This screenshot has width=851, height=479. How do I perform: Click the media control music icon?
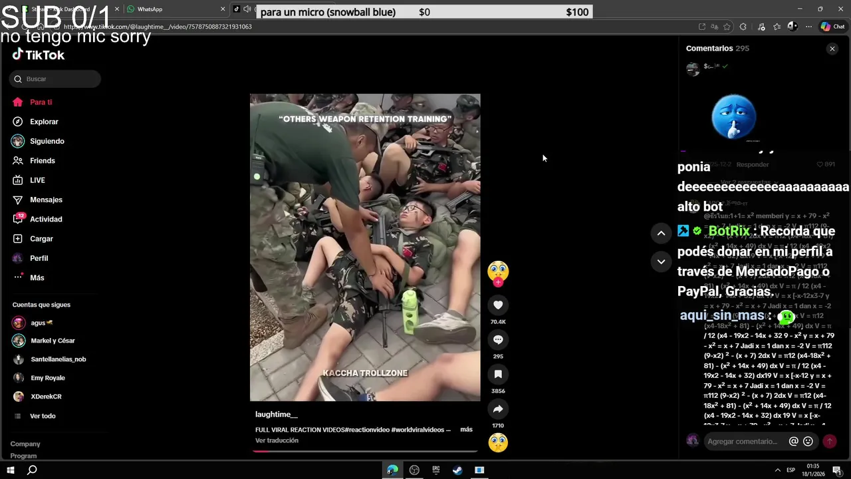coord(762,27)
